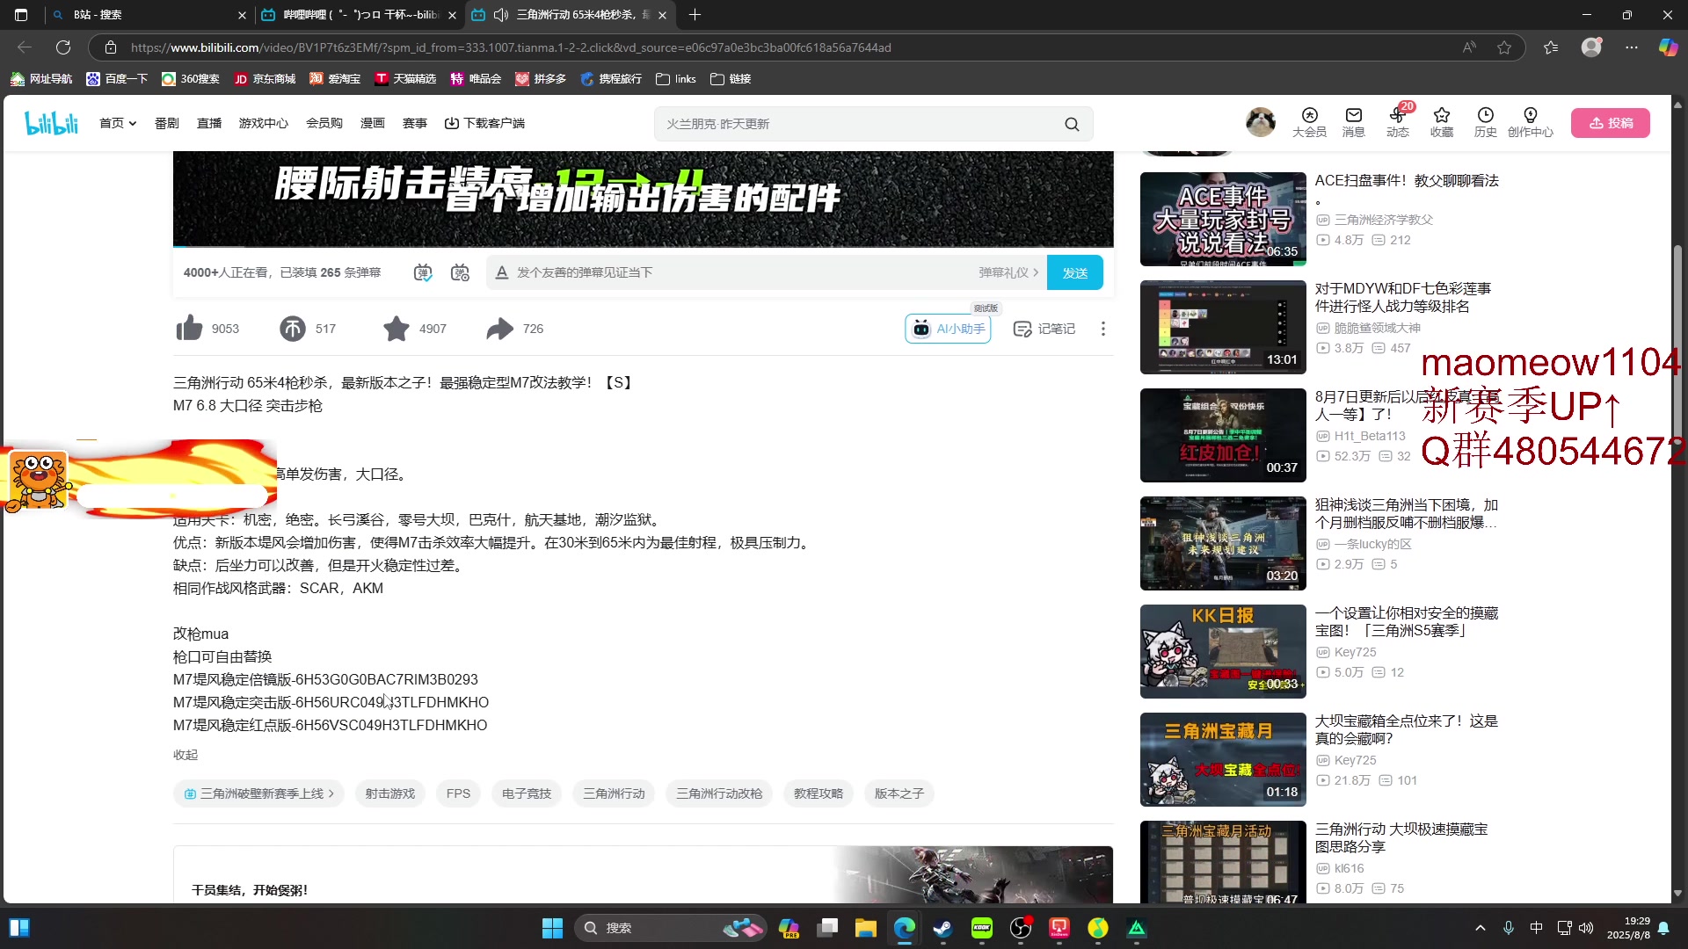This screenshot has height=949, width=1688.
Task: Add page to favorites star
Action: click(x=1504, y=47)
